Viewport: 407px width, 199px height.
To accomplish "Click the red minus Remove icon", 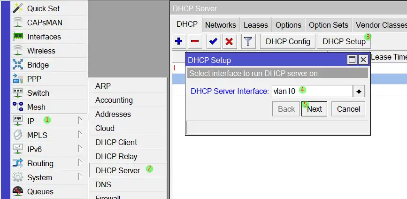I will [195, 41].
